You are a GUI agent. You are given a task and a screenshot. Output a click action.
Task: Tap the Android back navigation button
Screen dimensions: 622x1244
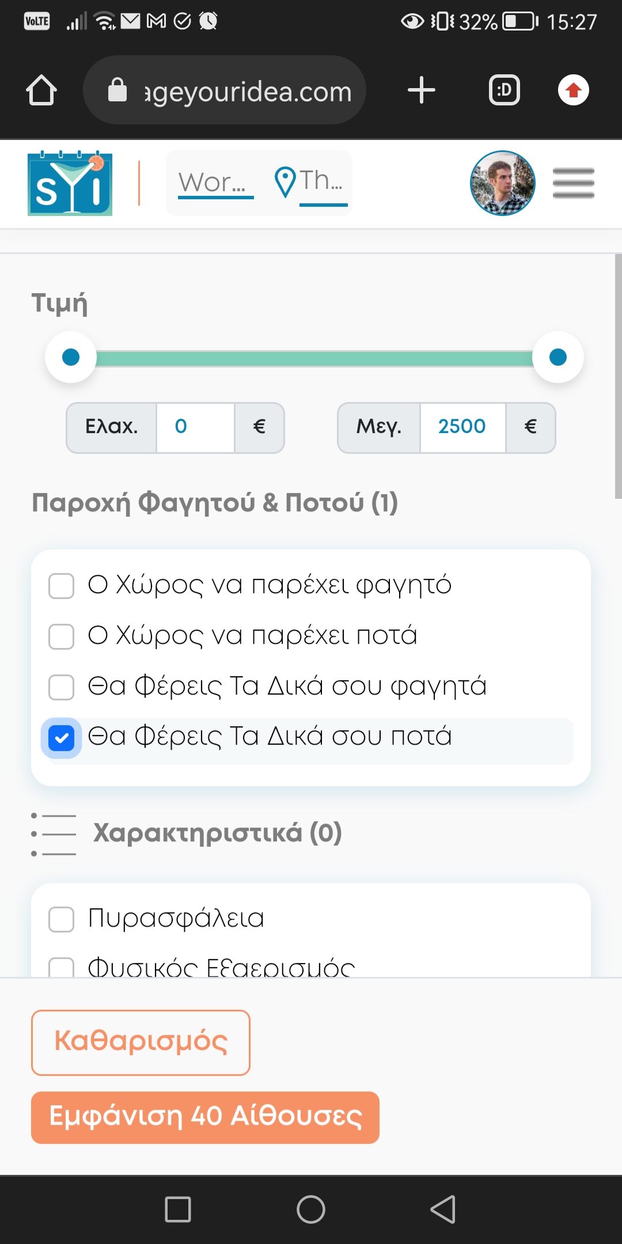(x=443, y=1209)
